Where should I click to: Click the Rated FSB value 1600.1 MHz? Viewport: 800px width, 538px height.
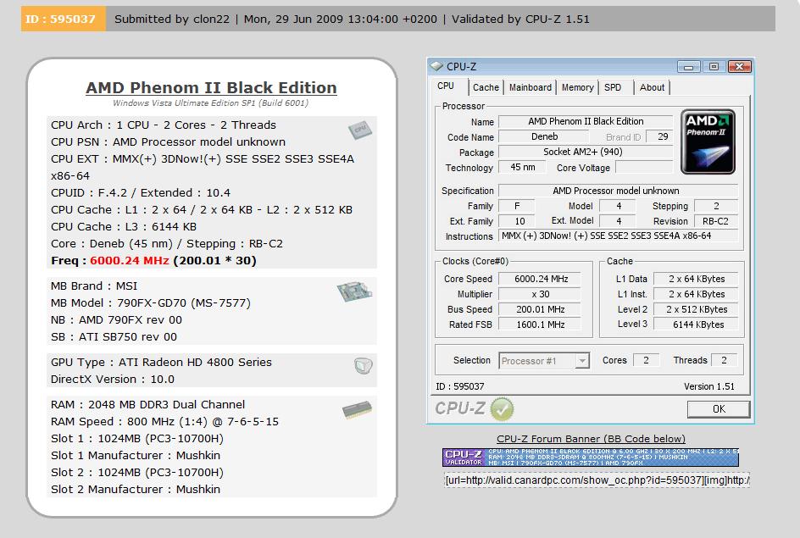[x=540, y=324]
